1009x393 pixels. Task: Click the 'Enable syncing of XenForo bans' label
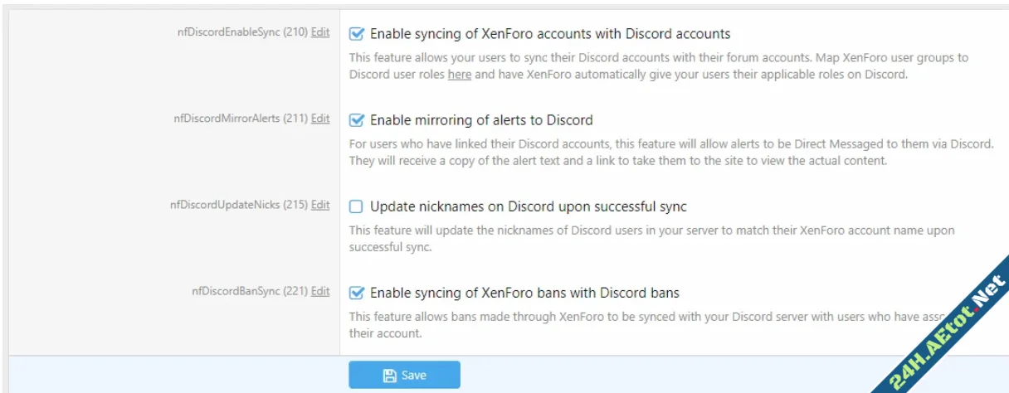tap(524, 293)
